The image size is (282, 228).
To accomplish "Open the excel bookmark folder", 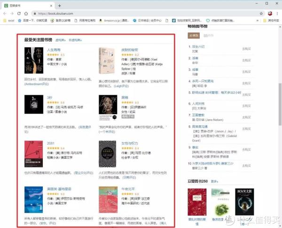I will click(x=9, y=21).
